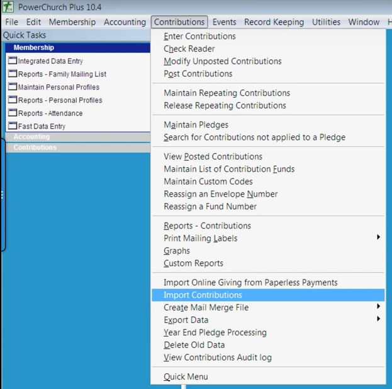The image size is (392, 389).
Task: Expand the Create Mail Merge File submenu
Action: (378, 307)
